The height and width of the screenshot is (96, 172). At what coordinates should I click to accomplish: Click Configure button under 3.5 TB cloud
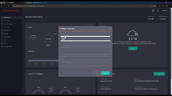[x=132, y=49]
